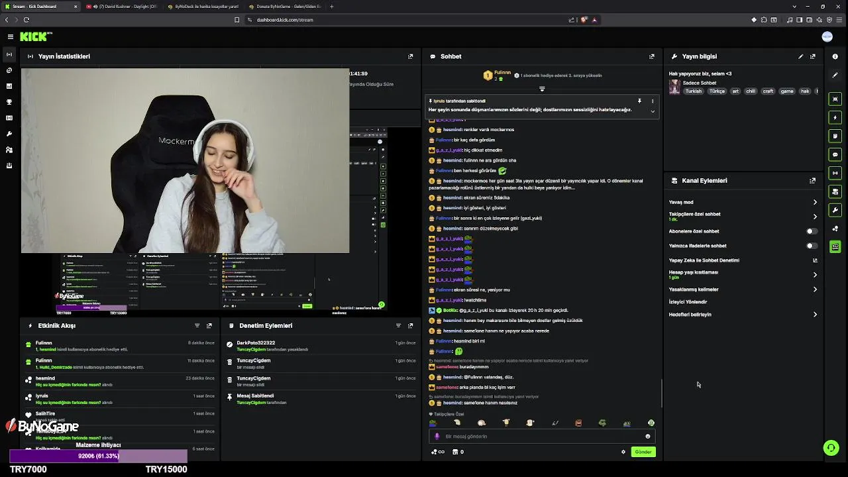Screen dimensions: 848x477
Task: Collapse the leaderboard bar above the pinned message
Action: tap(542, 89)
